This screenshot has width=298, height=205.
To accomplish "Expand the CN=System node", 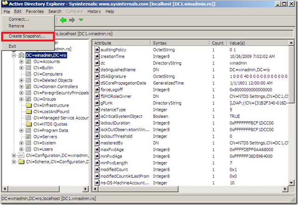I will coord(21,143).
